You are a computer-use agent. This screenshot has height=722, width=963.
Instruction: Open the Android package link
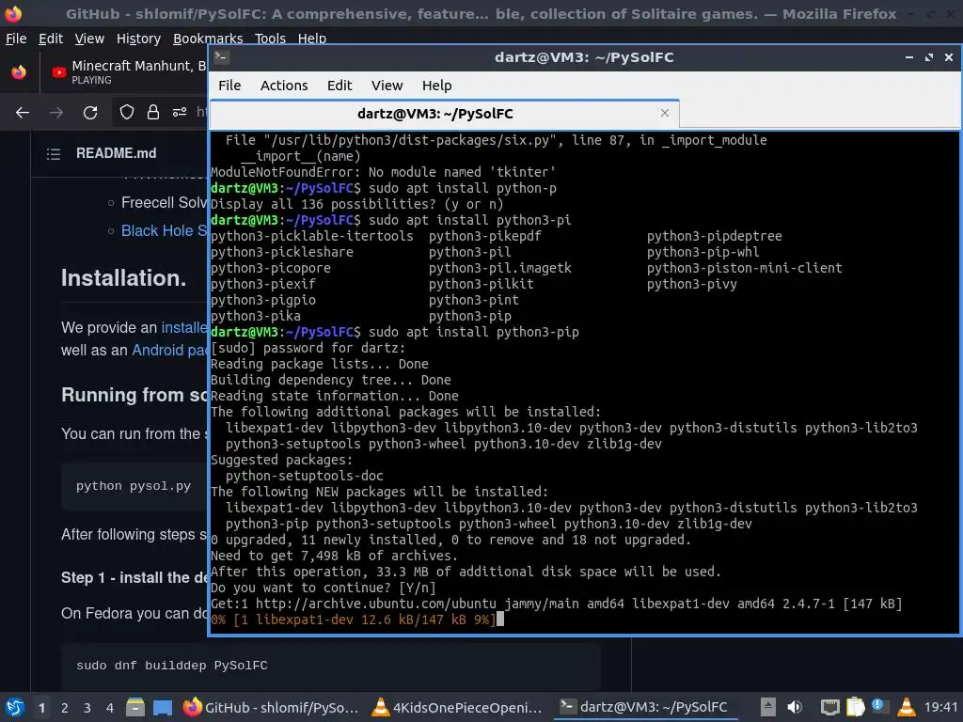click(x=169, y=350)
